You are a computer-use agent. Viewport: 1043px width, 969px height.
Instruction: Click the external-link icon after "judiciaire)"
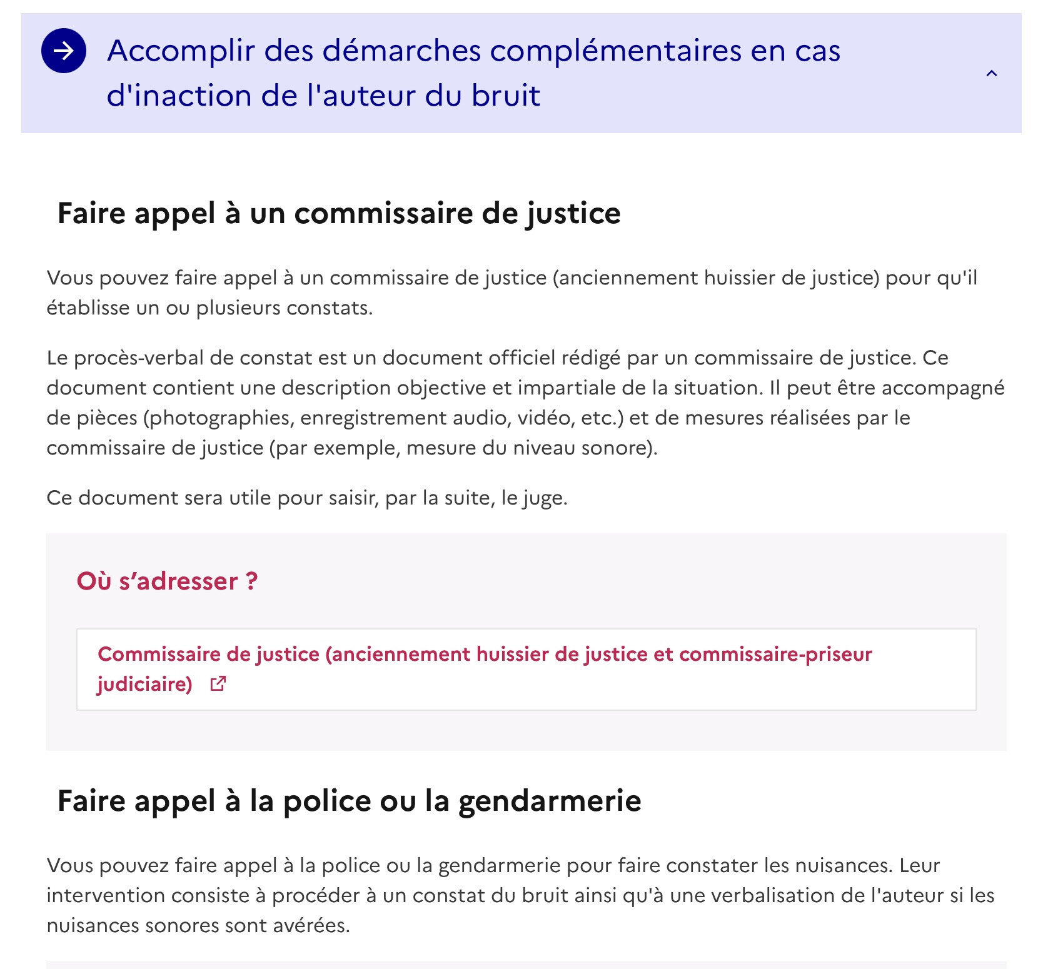[x=218, y=684]
